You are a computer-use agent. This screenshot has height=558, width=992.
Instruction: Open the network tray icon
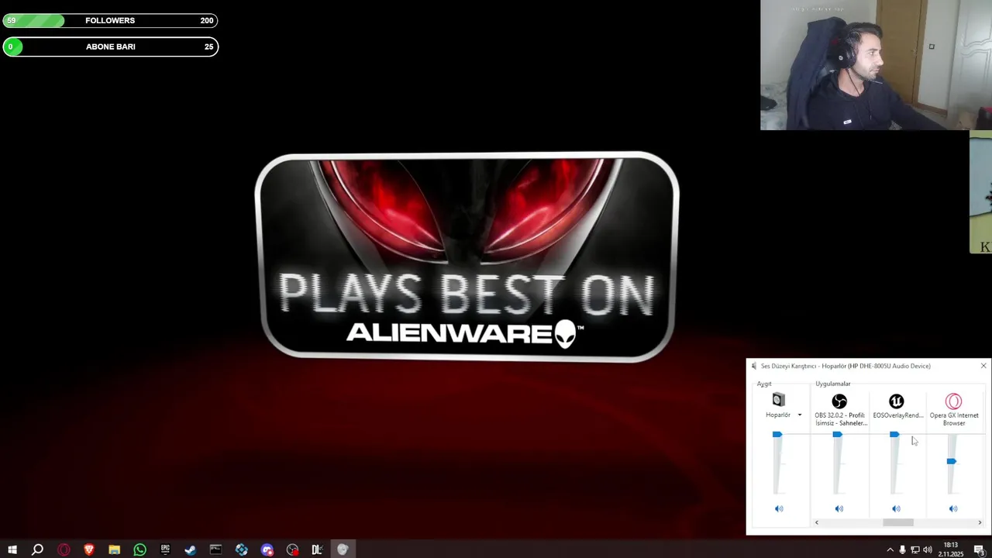(914, 550)
